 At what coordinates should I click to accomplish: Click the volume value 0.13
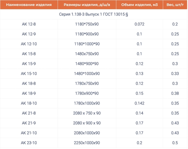(x=139, y=73)
